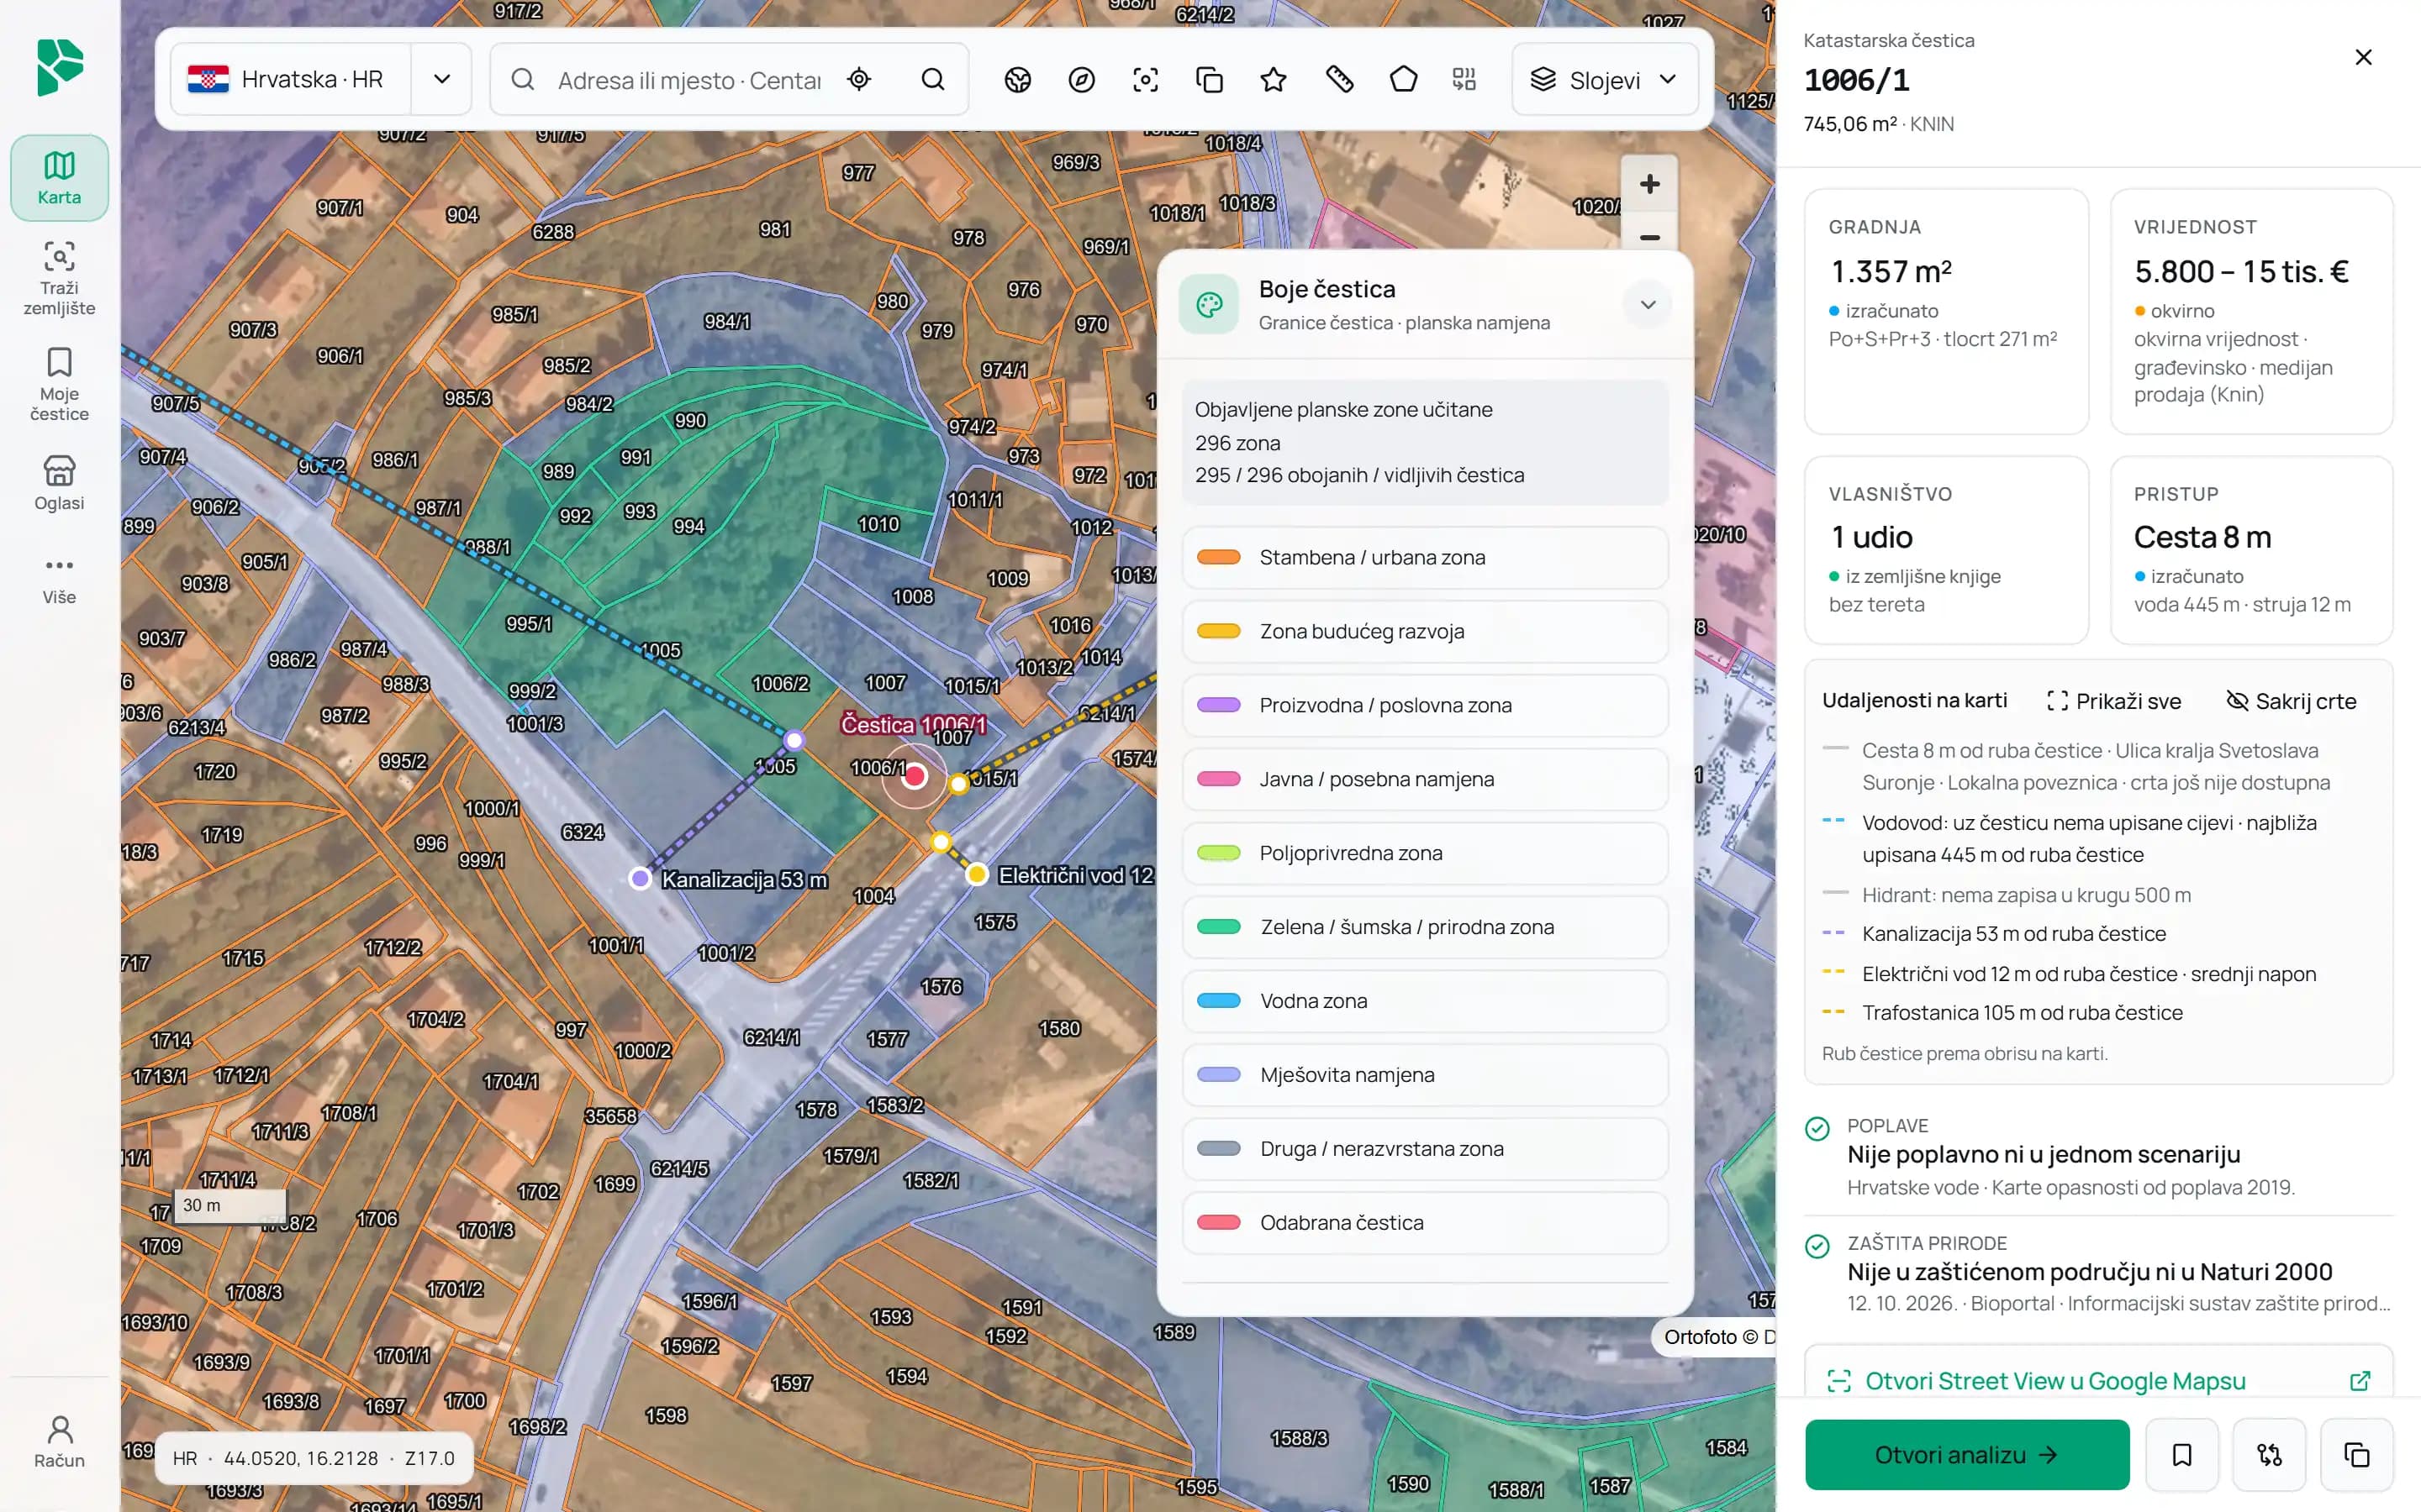2421x1512 pixels.
Task: Open the Slojevi layers dropdown
Action: [x=1605, y=80]
